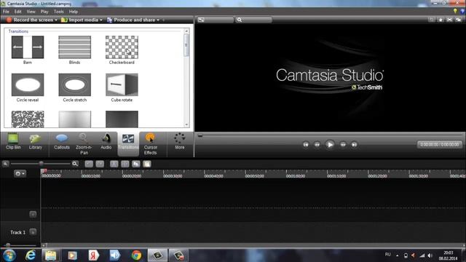Open the Tools menu
Image resolution: width=466 pixels, height=262 pixels.
click(58, 12)
